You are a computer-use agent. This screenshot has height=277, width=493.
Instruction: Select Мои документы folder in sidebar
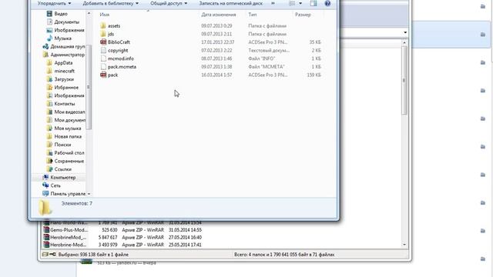tap(69, 120)
